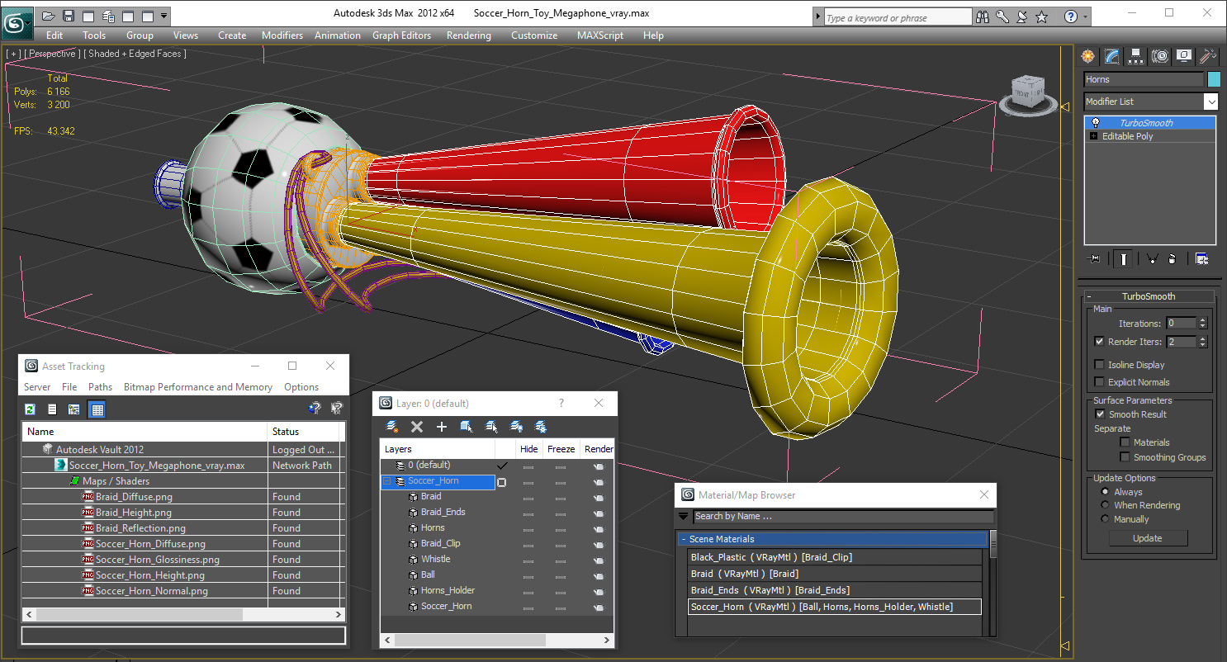Click the Subscription Center key icon
The width and height of the screenshot is (1227, 662).
point(1002,17)
